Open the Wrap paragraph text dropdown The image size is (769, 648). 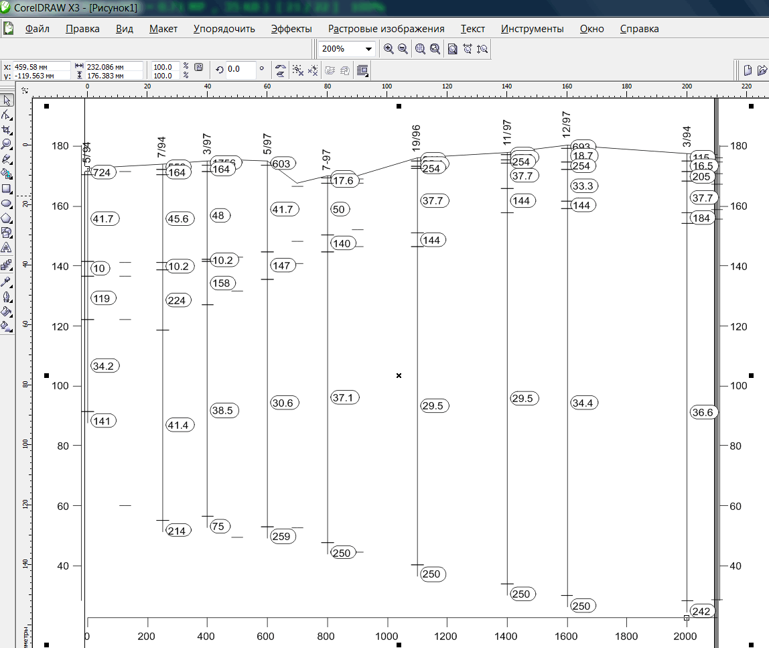coord(362,70)
